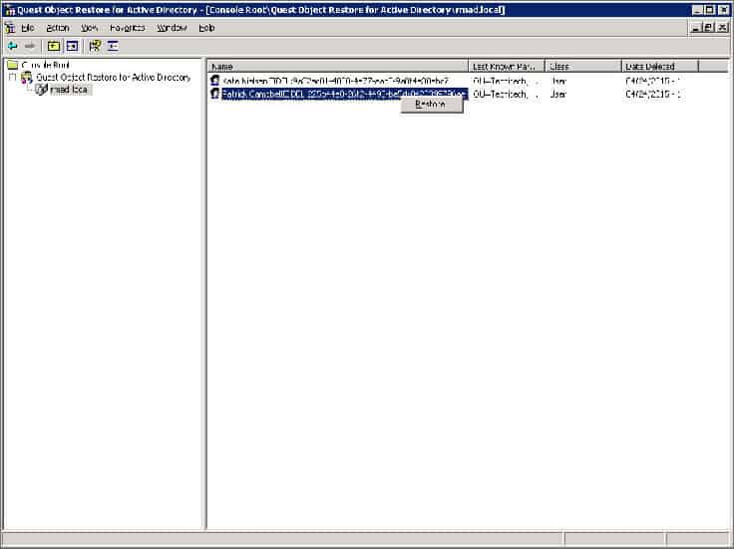Open the View menu
Screen dimensions: 734x549
pos(89,28)
